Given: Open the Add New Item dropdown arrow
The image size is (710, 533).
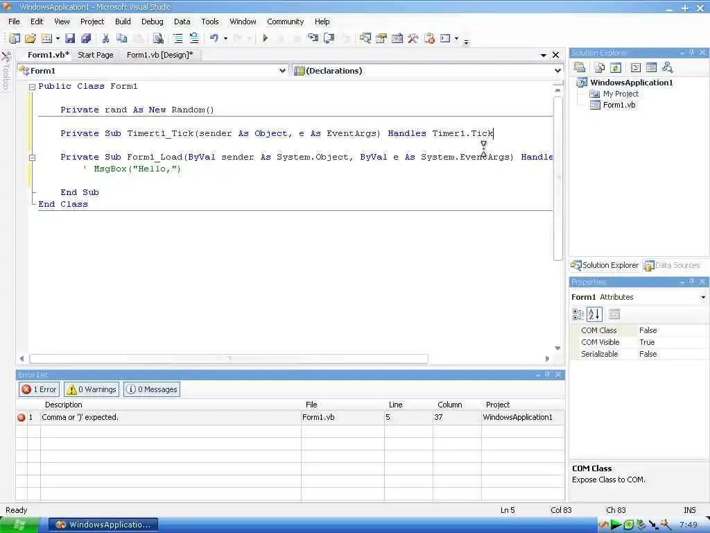Looking at the screenshot, I should click(x=58, y=39).
